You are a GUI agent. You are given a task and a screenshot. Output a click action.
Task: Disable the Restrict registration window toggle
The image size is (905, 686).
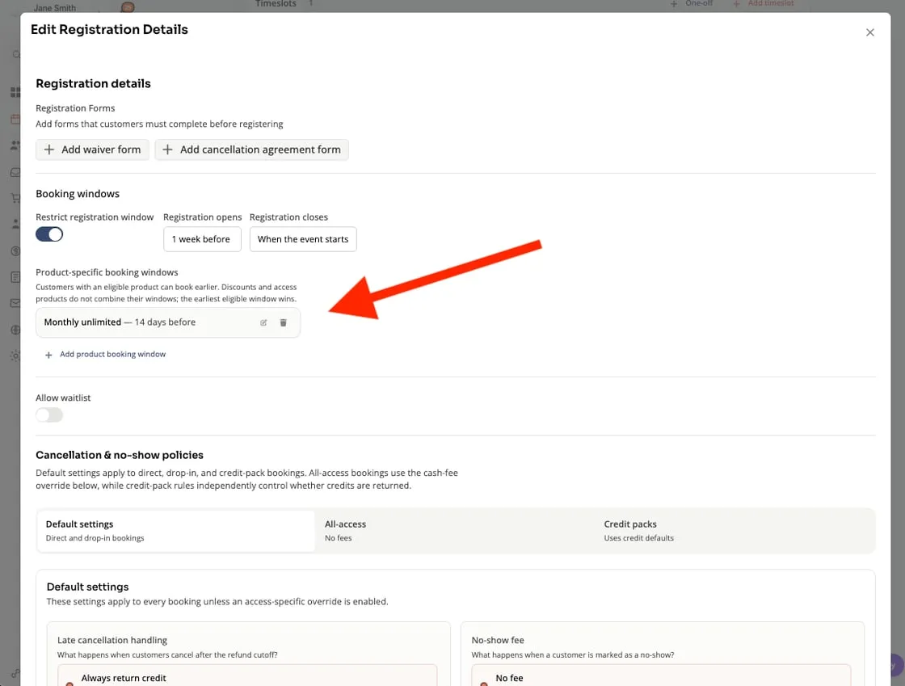click(x=49, y=234)
